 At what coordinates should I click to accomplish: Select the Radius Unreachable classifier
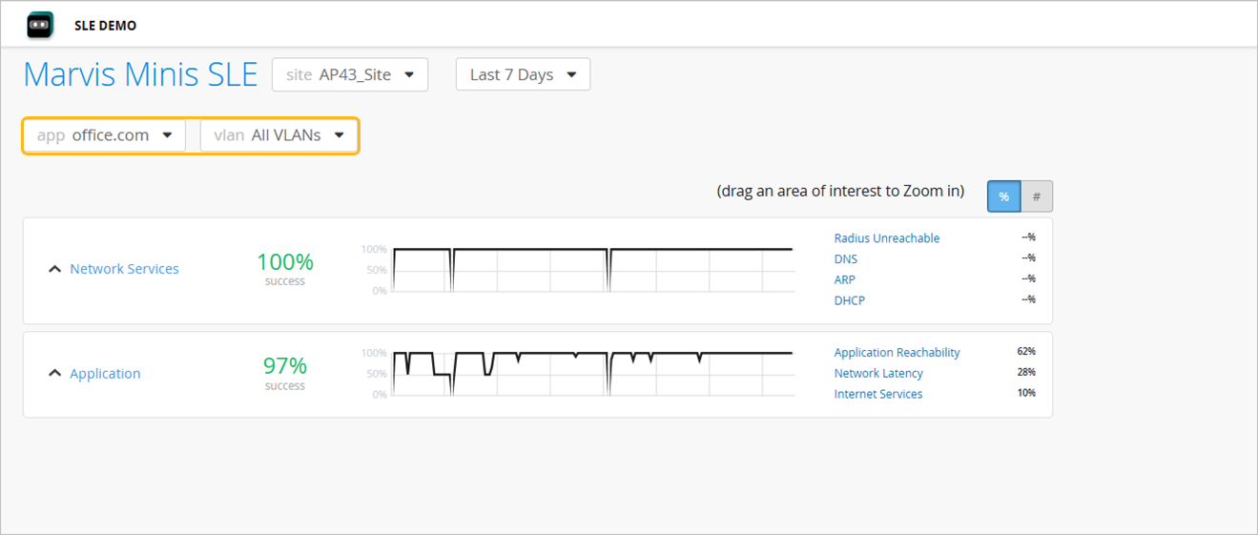point(886,238)
